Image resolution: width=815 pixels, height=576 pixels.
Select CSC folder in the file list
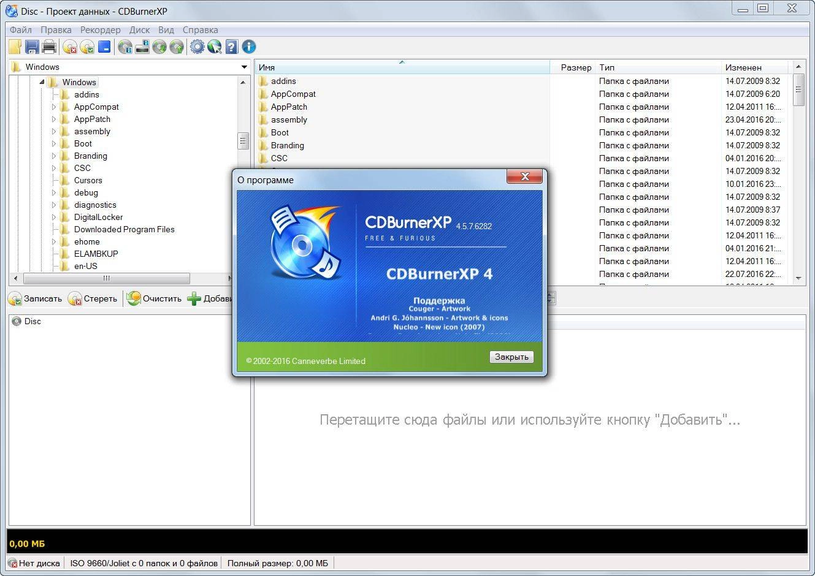point(279,158)
